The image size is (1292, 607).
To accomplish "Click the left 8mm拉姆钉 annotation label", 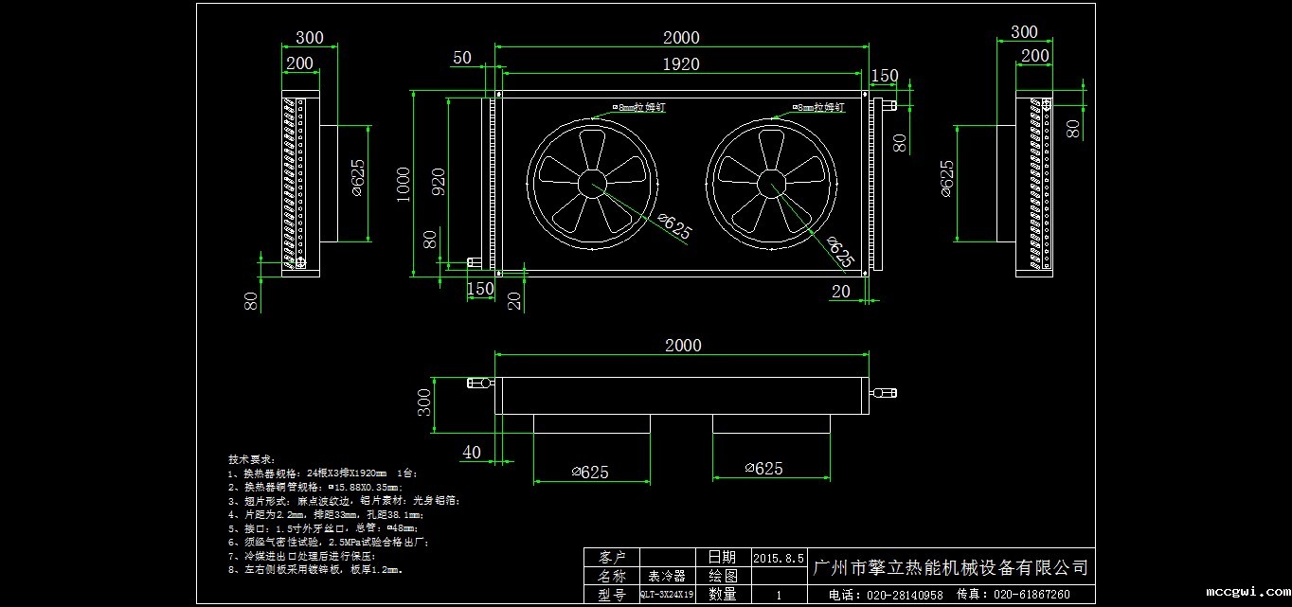I will [638, 108].
